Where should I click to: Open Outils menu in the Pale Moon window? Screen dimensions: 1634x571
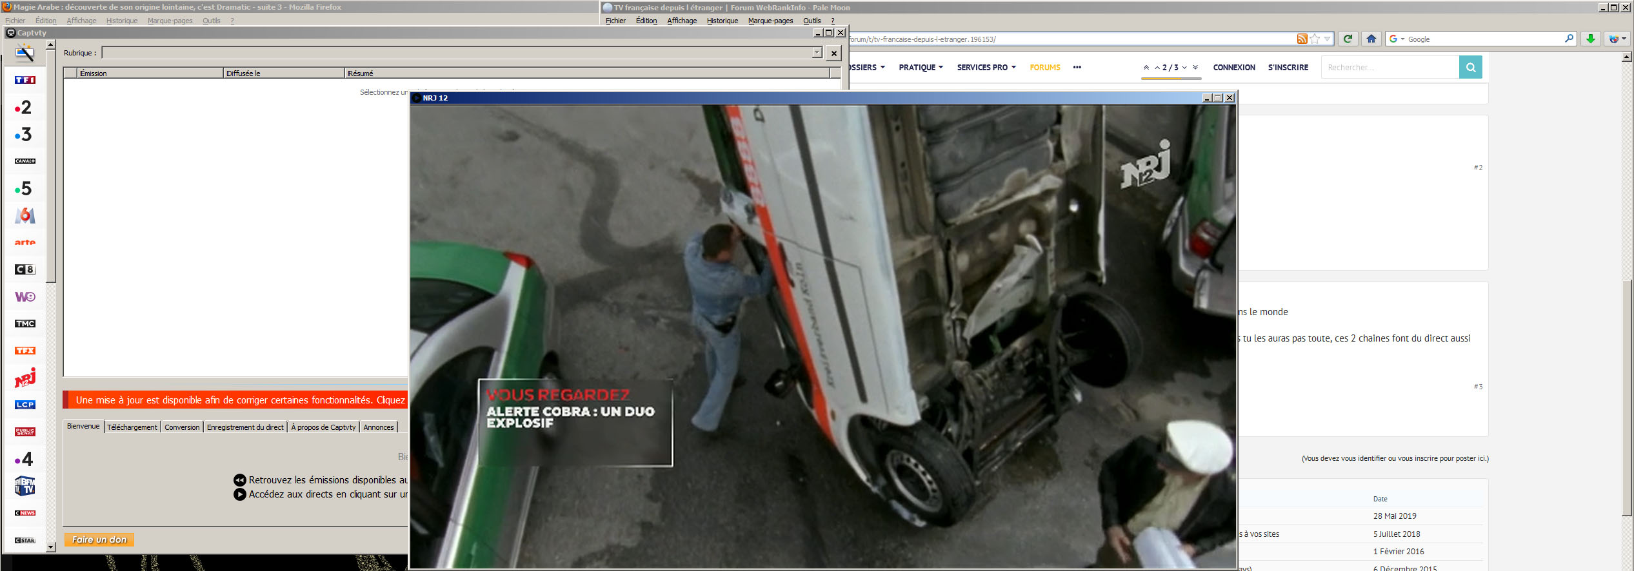pos(812,21)
